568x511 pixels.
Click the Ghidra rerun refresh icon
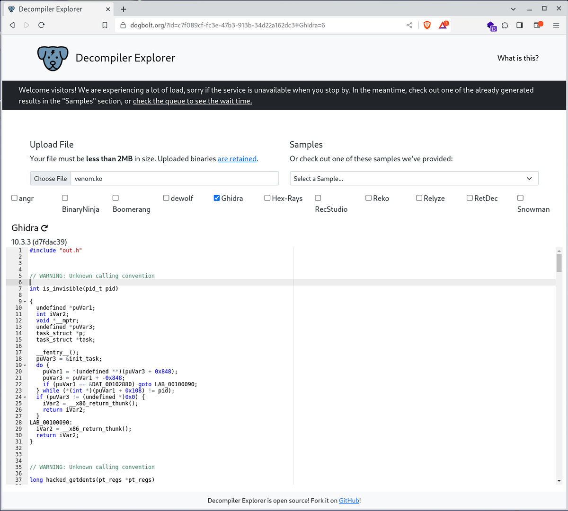pyautogui.click(x=44, y=228)
